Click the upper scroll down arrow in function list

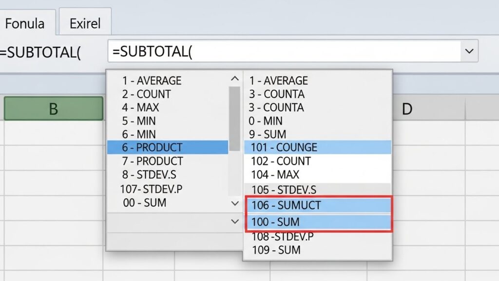(235, 203)
